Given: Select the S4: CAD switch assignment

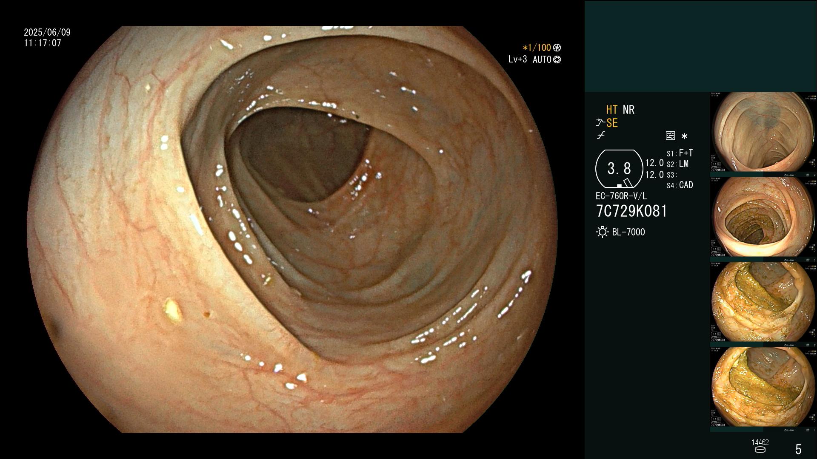Looking at the screenshot, I should click(680, 185).
